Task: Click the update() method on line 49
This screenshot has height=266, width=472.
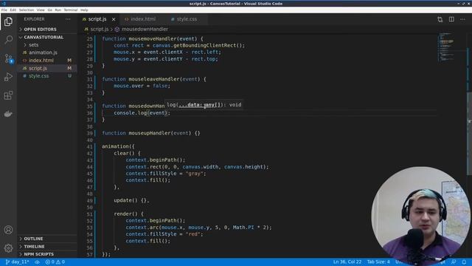Action: (125, 200)
